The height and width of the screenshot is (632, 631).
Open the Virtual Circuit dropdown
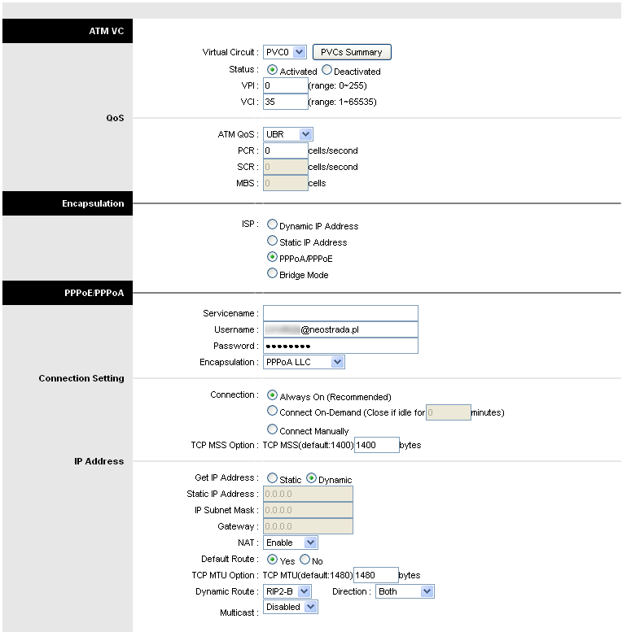(285, 52)
